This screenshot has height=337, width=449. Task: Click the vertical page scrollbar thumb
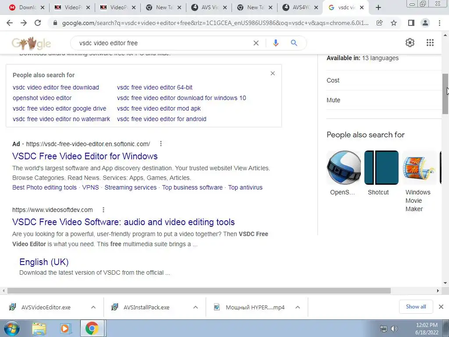coord(445,94)
